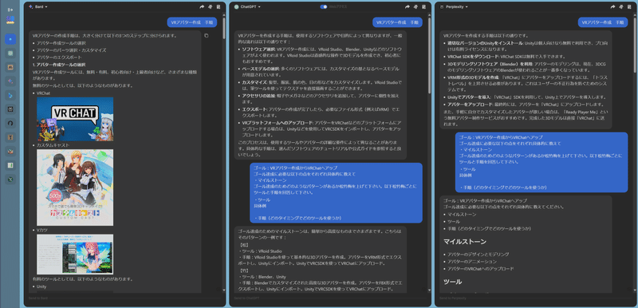Select the purple sparkle bot icon in sidebar

[x=10, y=81]
